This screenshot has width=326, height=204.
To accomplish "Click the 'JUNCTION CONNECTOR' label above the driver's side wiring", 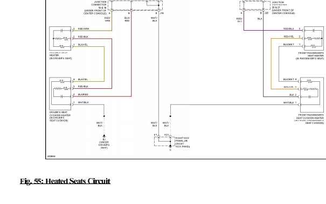I will tap(99, 3).
